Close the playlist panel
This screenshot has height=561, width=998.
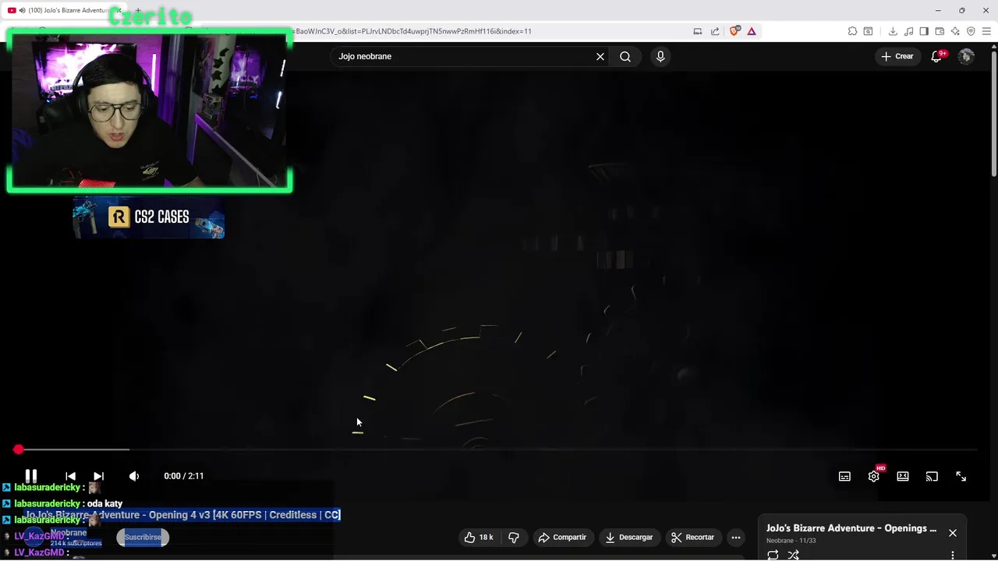pyautogui.click(x=953, y=533)
